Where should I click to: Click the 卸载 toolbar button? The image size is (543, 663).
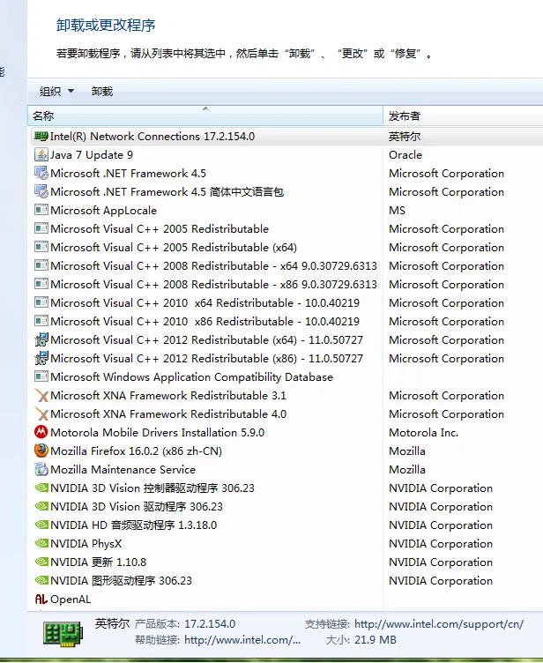click(102, 92)
